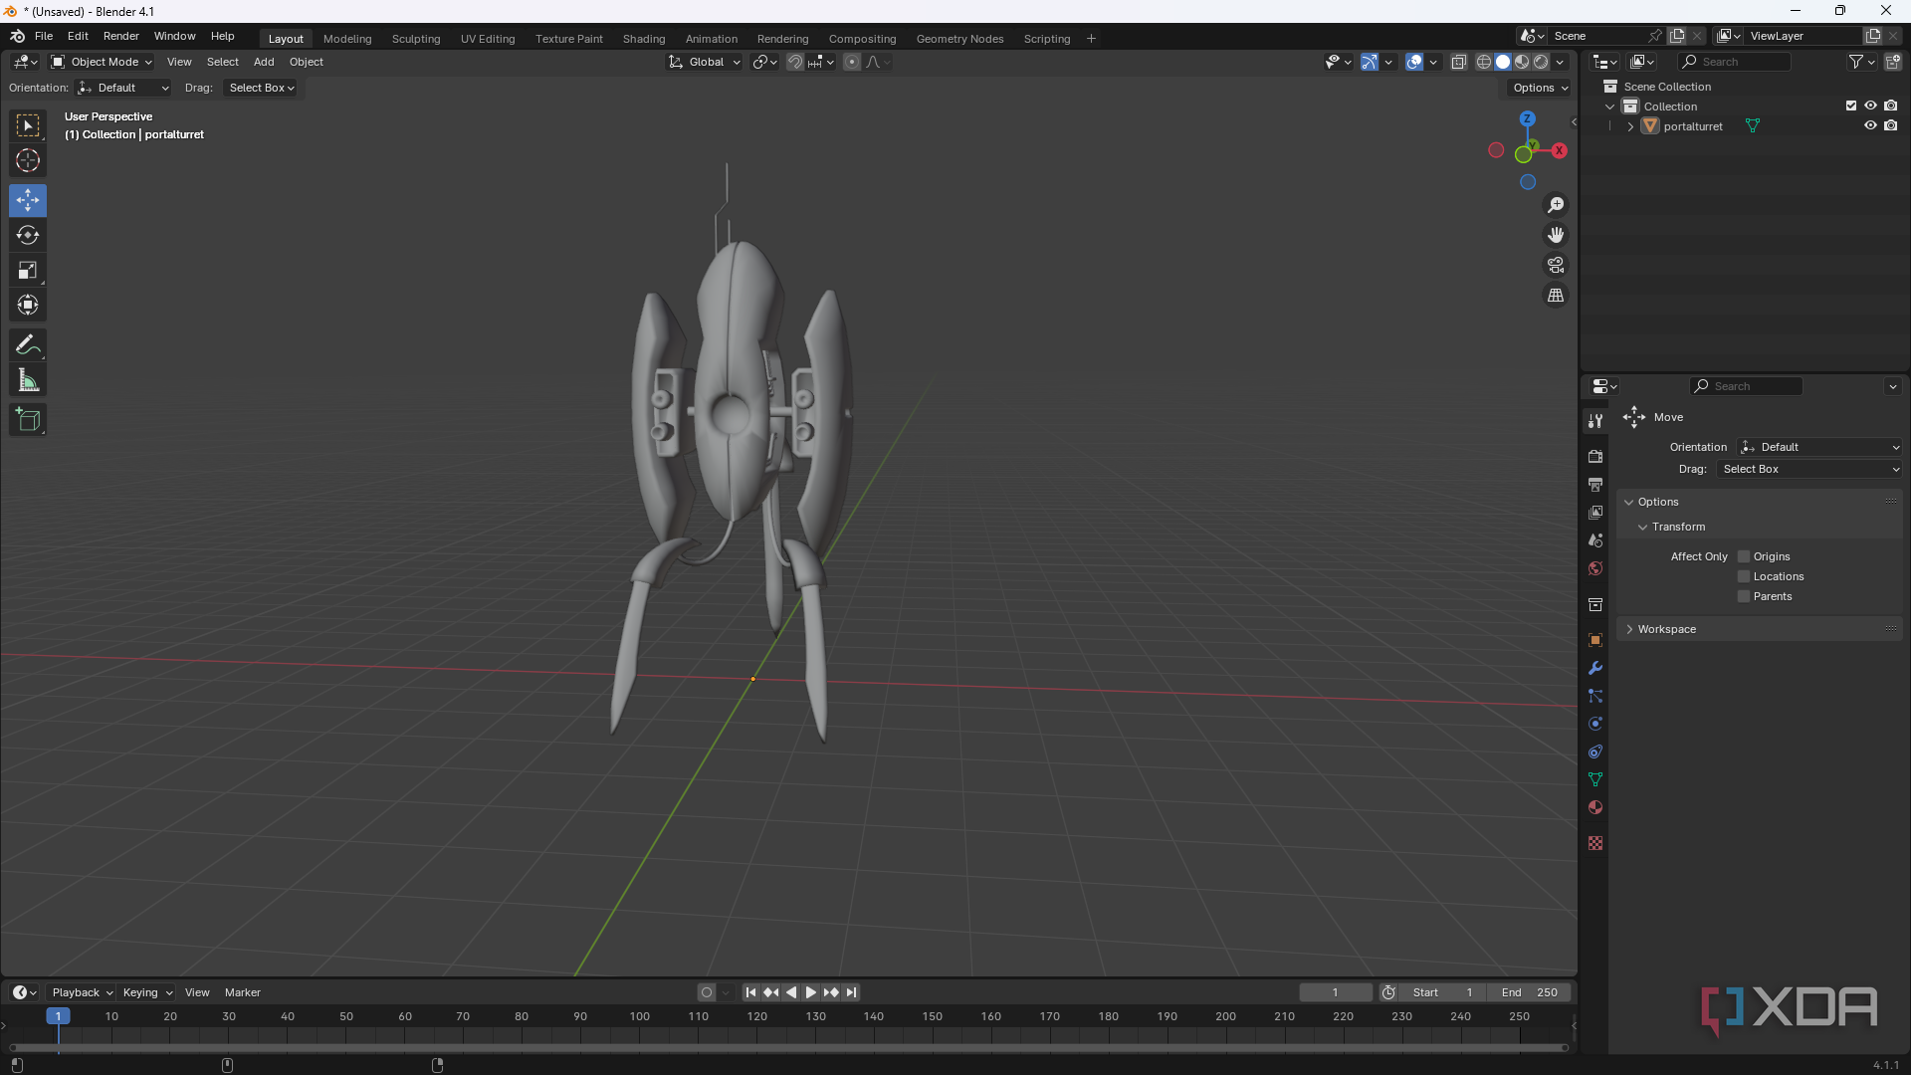Image resolution: width=1911 pixels, height=1075 pixels.
Task: Click the outliner Search field
Action: (x=1734, y=62)
